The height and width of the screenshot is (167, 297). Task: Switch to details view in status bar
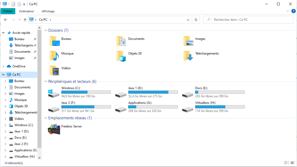[x=287, y=163]
